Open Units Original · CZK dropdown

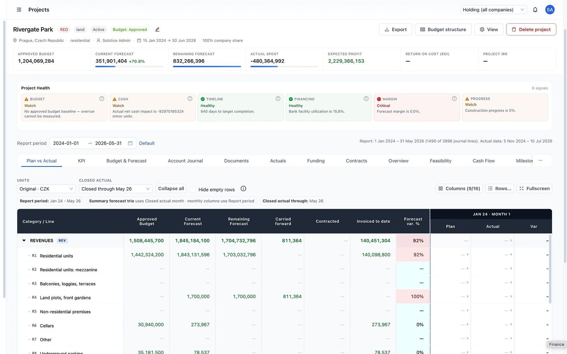(46, 189)
